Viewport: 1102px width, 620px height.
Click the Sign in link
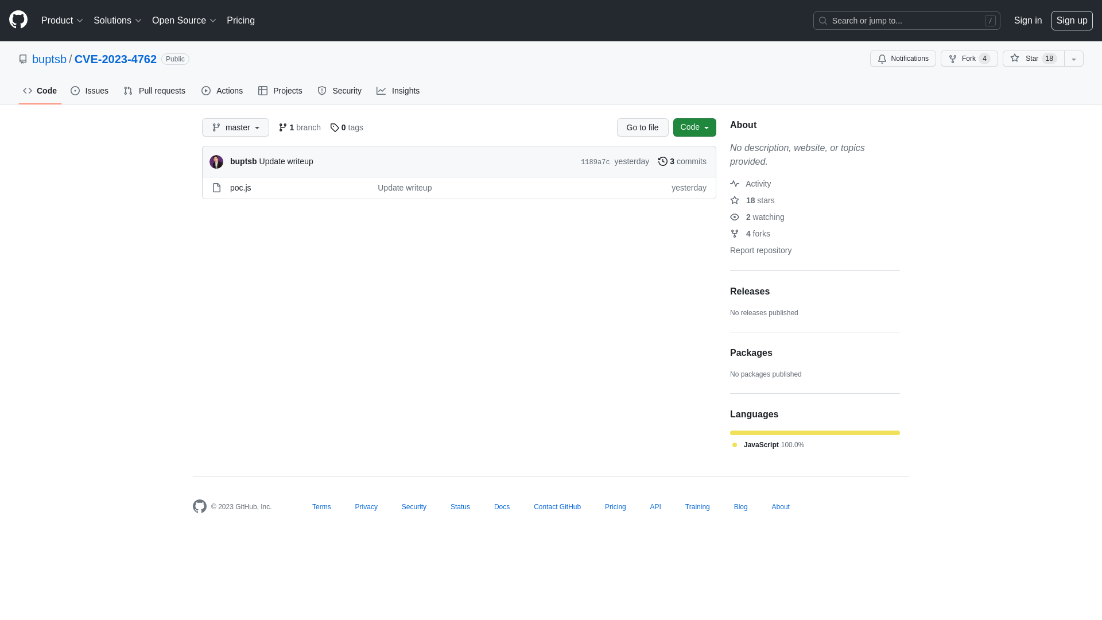[1028, 21]
